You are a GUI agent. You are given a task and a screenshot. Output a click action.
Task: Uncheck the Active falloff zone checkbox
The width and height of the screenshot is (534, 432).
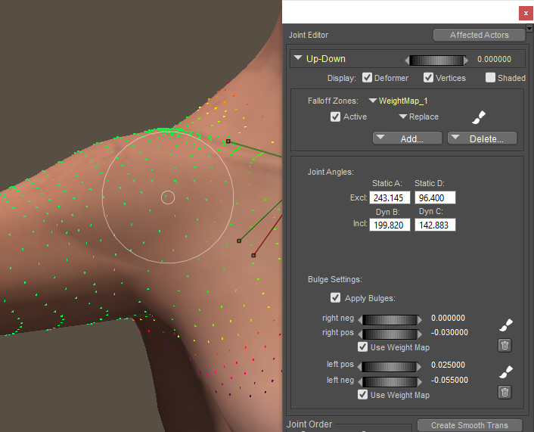tap(336, 117)
